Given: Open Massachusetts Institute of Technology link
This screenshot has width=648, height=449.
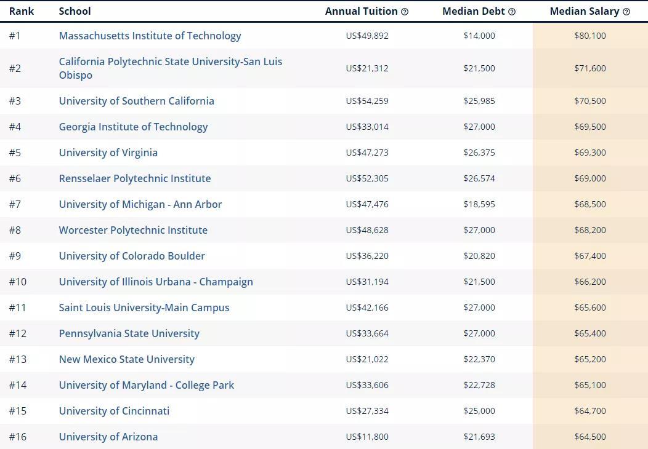Looking at the screenshot, I should tap(150, 36).
